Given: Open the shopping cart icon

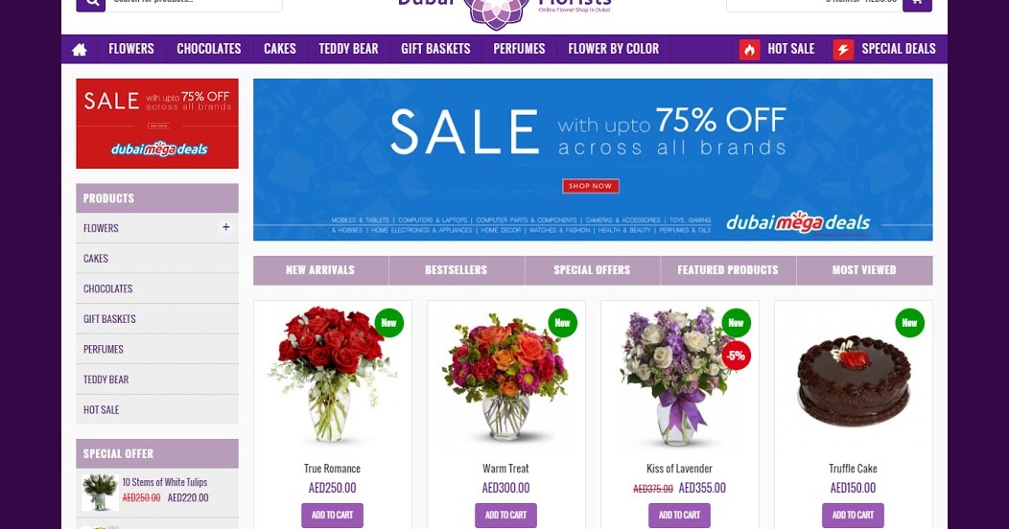Looking at the screenshot, I should pyautogui.click(x=917, y=4).
